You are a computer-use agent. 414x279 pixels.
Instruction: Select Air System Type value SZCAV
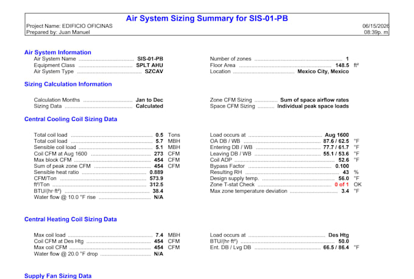coord(154,72)
